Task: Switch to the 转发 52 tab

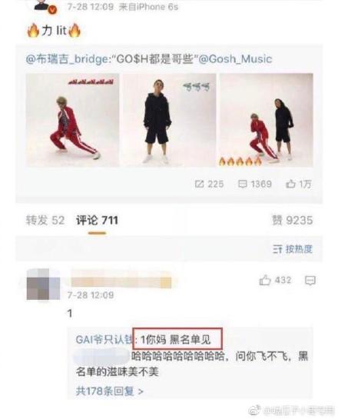Action: (45, 221)
